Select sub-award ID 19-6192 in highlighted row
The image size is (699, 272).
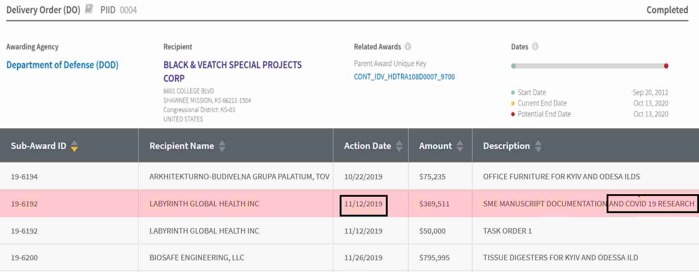[x=24, y=204]
